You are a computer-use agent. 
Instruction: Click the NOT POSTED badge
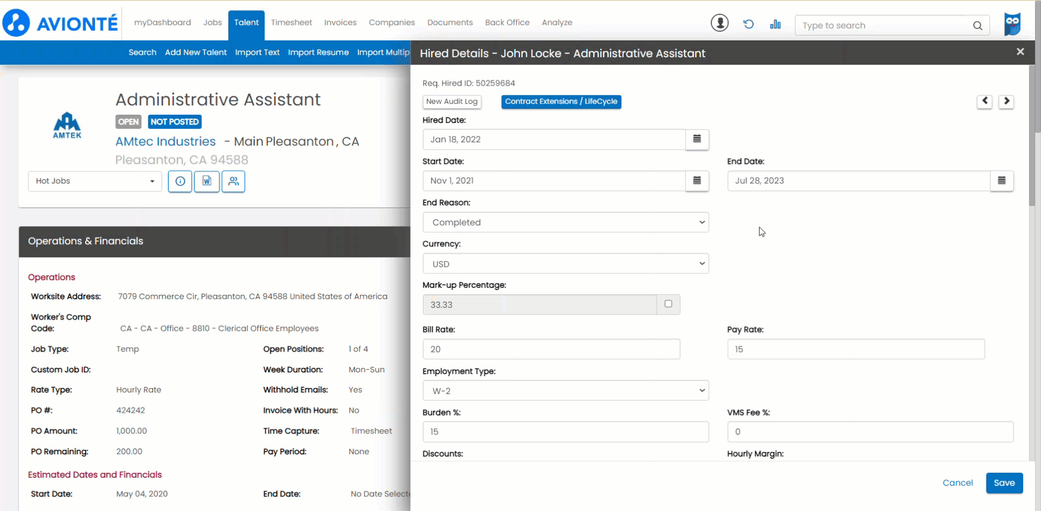[x=175, y=122]
